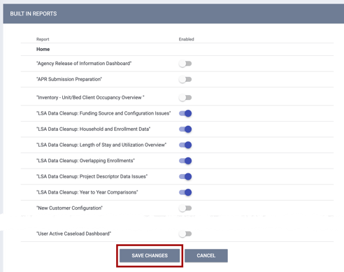Click the Cancel button
This screenshot has height=272, width=344.
pos(206,256)
